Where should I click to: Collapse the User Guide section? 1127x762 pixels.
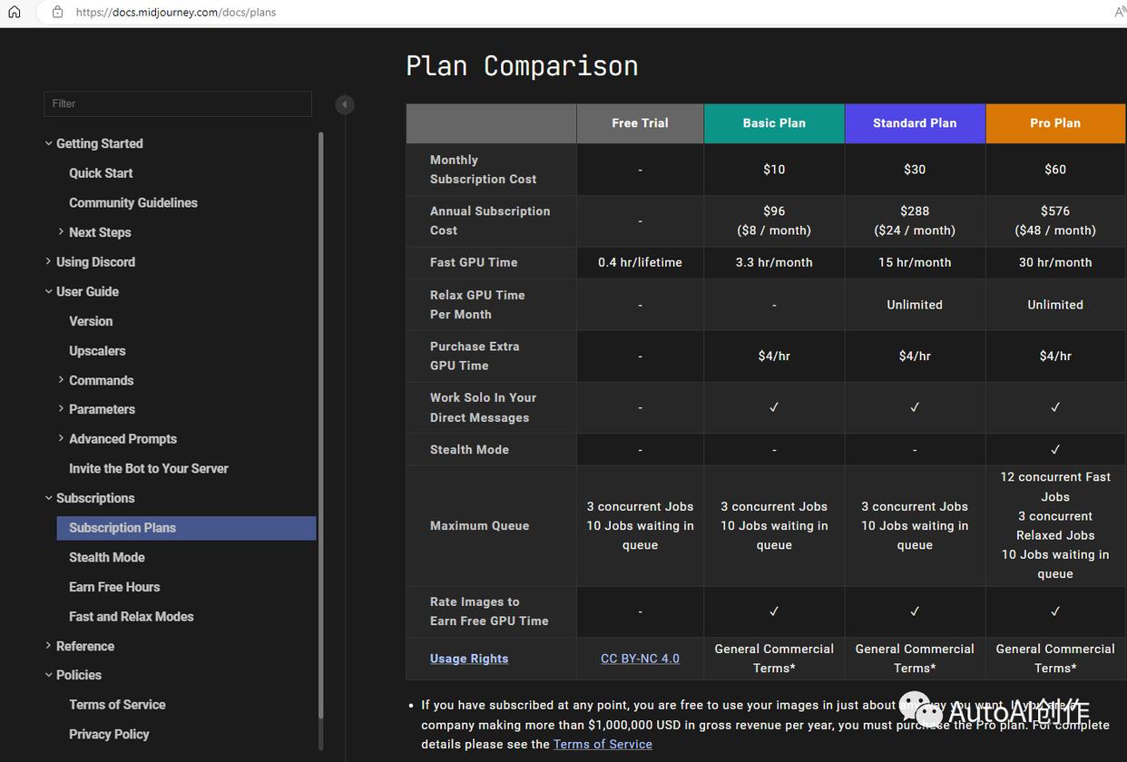click(x=48, y=291)
